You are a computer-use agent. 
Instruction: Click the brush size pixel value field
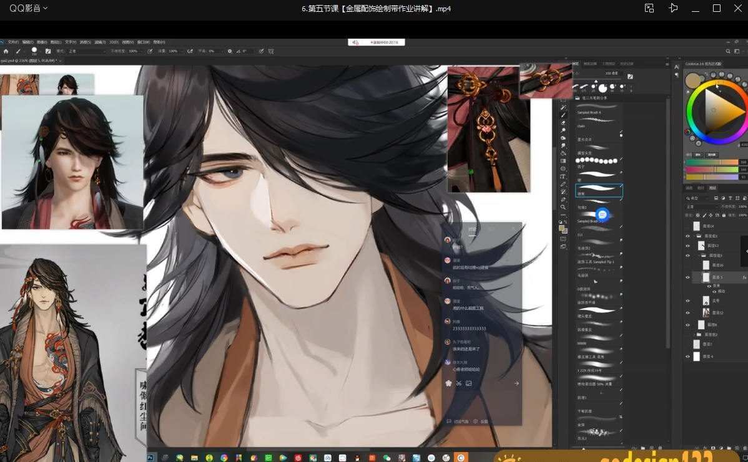(611, 74)
